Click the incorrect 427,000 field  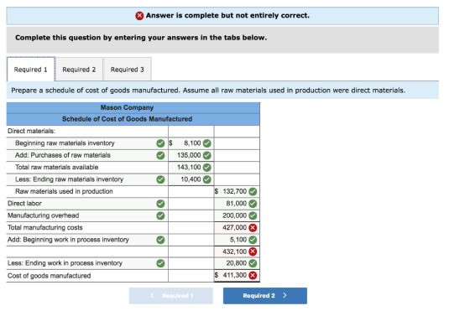coord(237,228)
